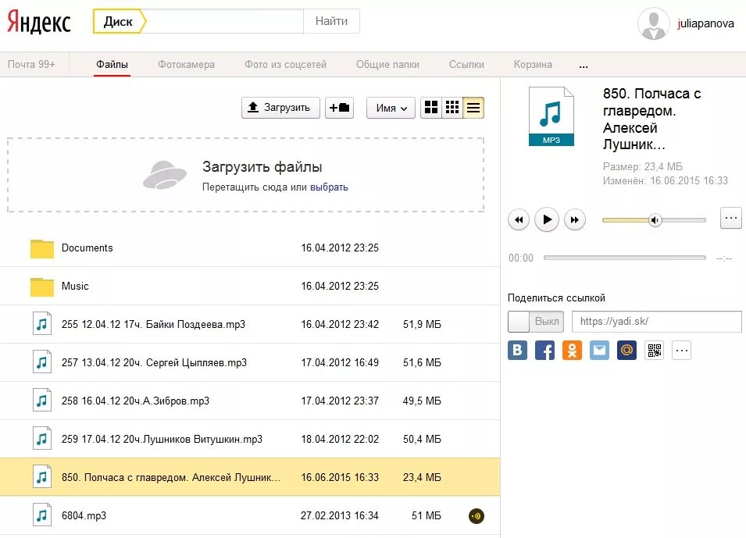Click the Music folder icon
This screenshot has height=538, width=746.
tap(42, 287)
